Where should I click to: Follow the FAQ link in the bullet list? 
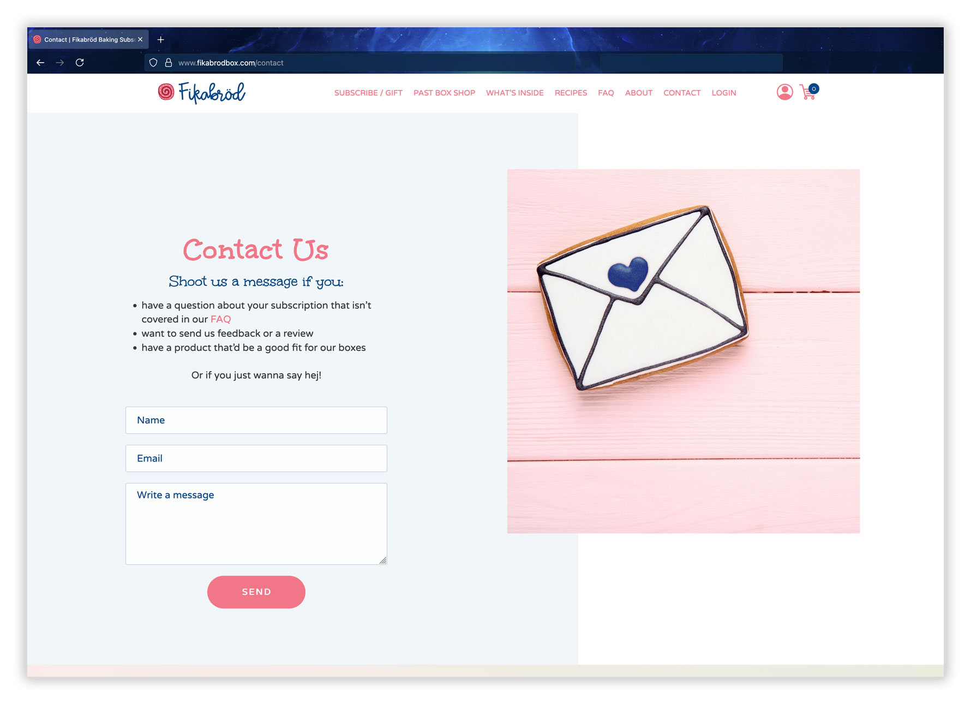[220, 319]
